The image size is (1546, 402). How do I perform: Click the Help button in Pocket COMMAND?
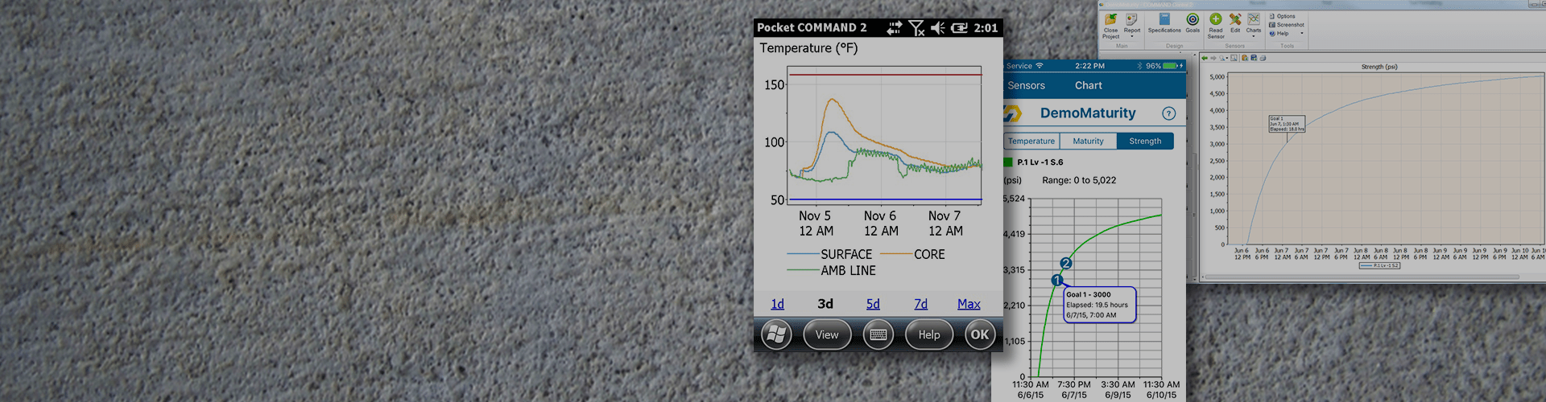(x=929, y=334)
